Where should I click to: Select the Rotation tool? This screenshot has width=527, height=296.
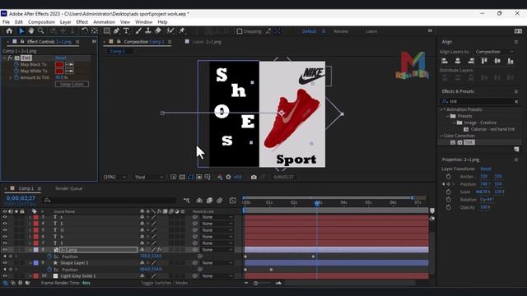(x=84, y=31)
